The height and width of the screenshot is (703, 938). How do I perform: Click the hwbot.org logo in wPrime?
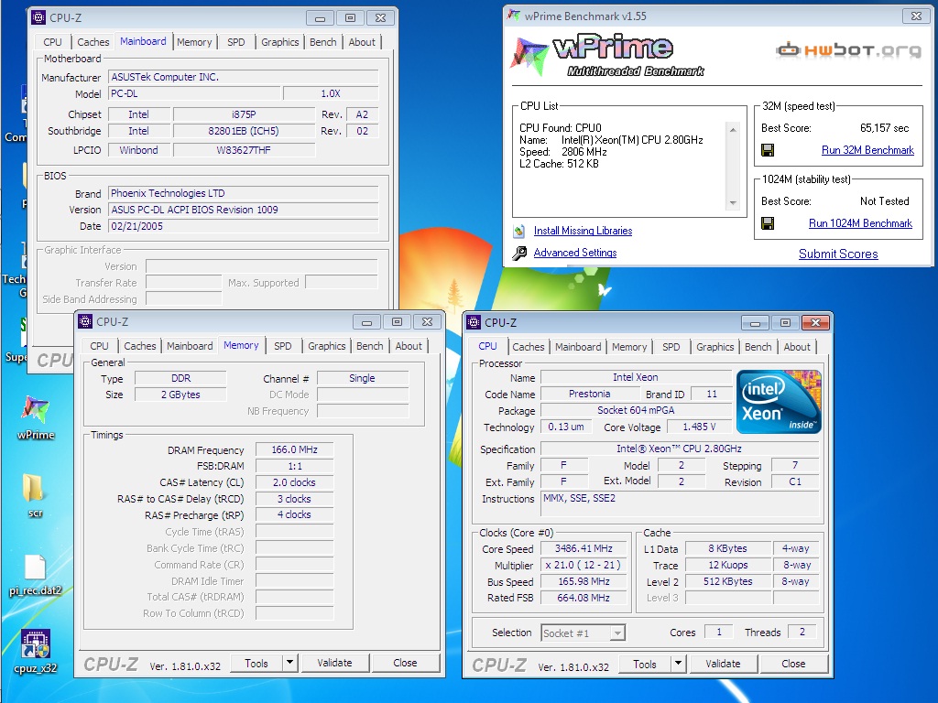(x=848, y=50)
